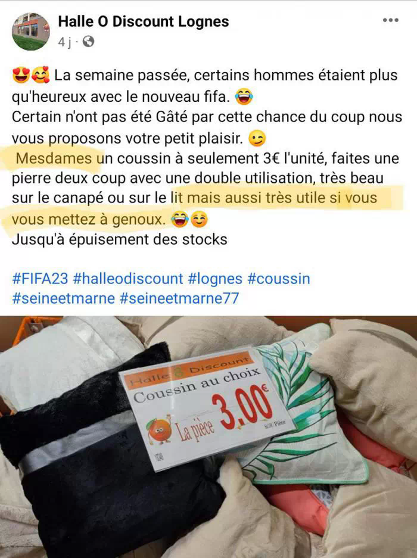Click the heart-eyes emoji at post start
The image size is (417, 558).
21,75
